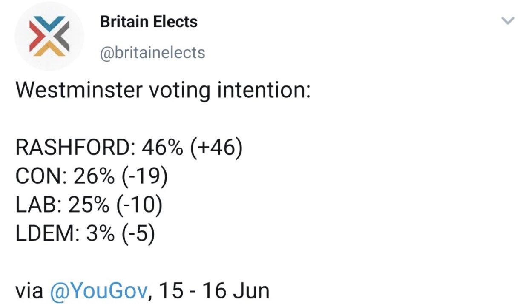Click the red arrow in the avatar logo
The height and width of the screenshot is (304, 529).
coord(35,37)
